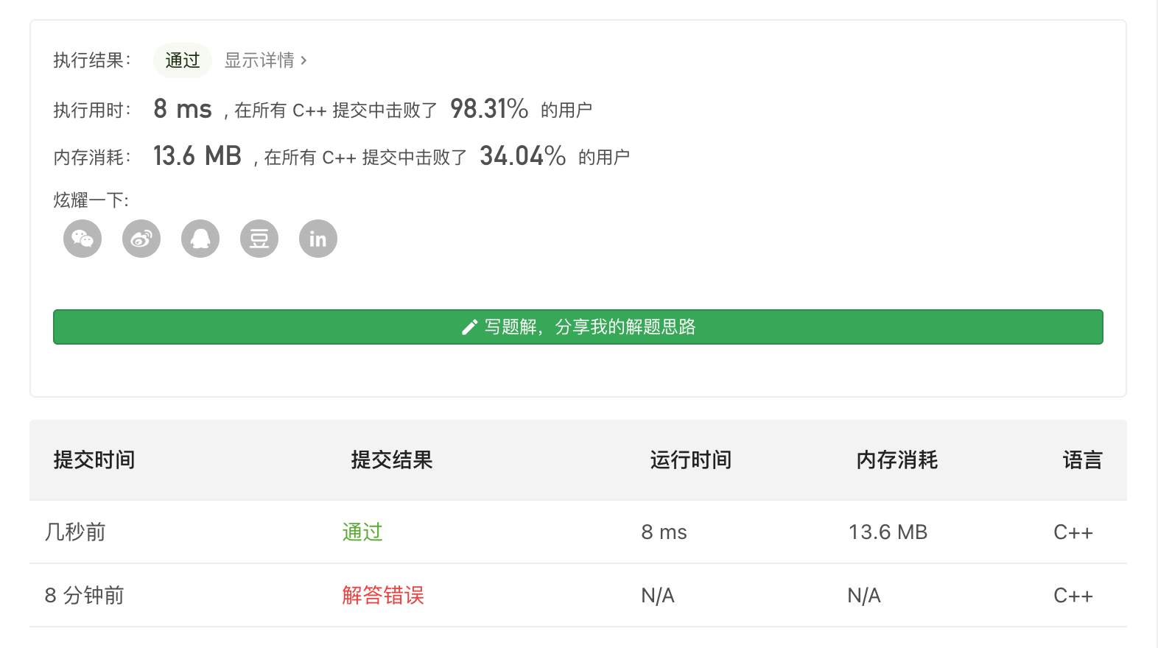Click the 通过 result badge

182,60
